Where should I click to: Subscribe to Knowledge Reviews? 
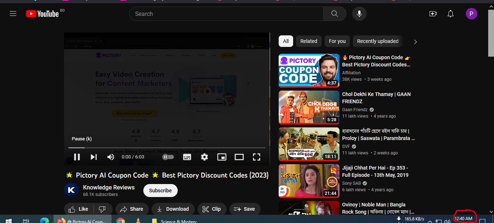pyautogui.click(x=160, y=191)
